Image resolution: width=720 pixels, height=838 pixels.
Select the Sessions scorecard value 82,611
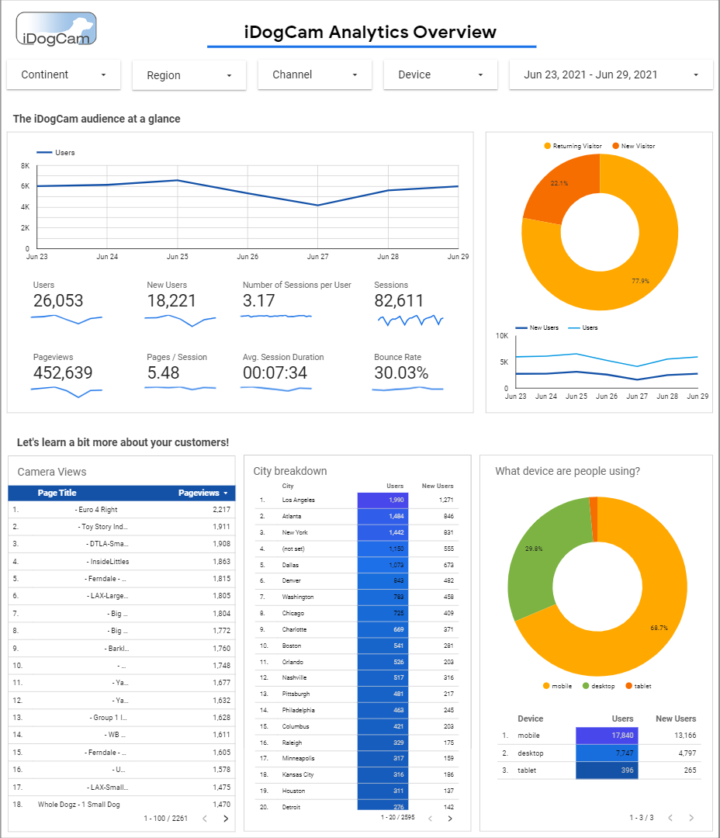tap(399, 301)
